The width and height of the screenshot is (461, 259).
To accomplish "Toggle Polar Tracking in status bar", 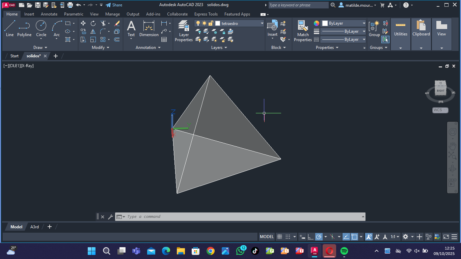I will [319, 237].
